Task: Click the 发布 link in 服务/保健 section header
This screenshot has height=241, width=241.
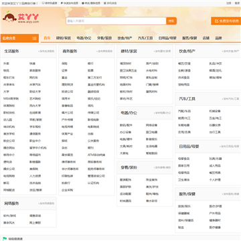Action: 231,194
